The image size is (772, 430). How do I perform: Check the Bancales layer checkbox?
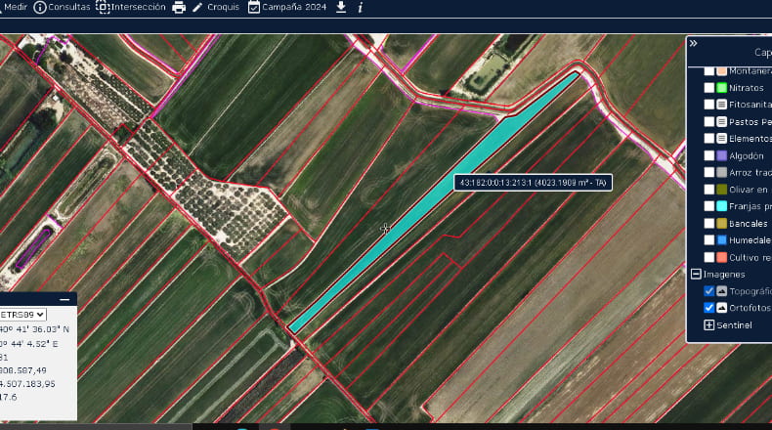pos(709,223)
